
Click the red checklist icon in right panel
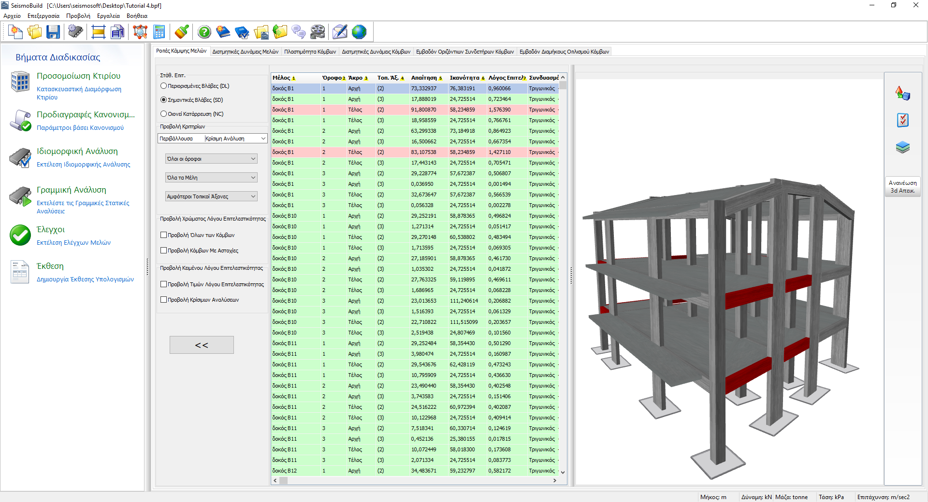pyautogui.click(x=902, y=120)
